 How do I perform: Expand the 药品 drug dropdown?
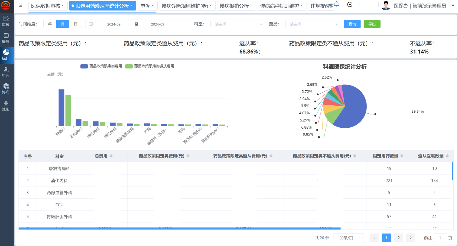[313, 24]
